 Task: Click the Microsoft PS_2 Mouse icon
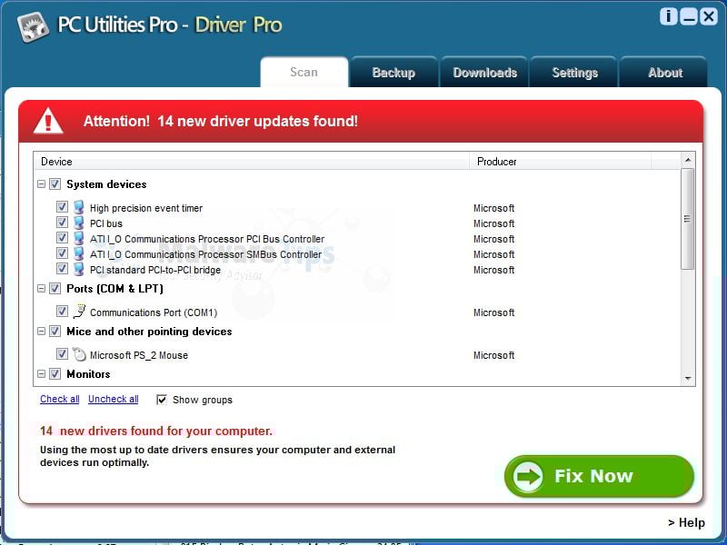coord(79,354)
